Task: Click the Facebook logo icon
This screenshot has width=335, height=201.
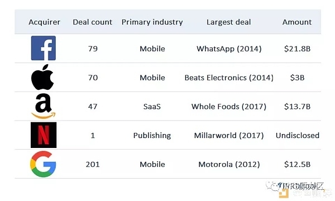Action: (44, 48)
